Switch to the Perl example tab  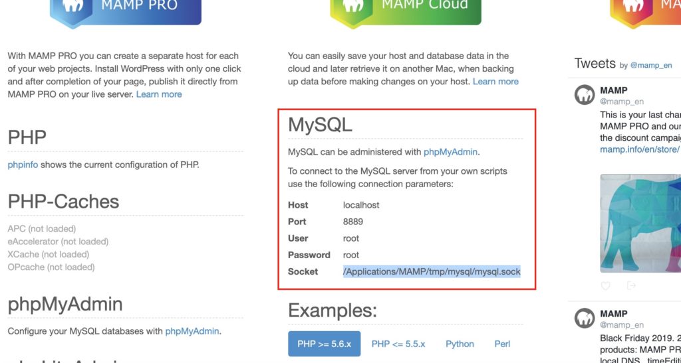(x=502, y=344)
